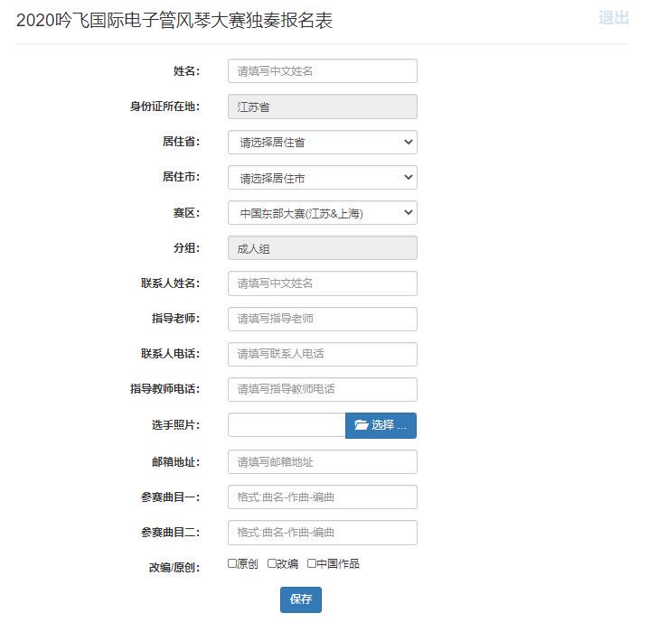
Task: Click the 邮箱地址 email field
Action: [322, 462]
